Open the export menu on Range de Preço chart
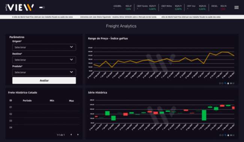 [233, 83]
